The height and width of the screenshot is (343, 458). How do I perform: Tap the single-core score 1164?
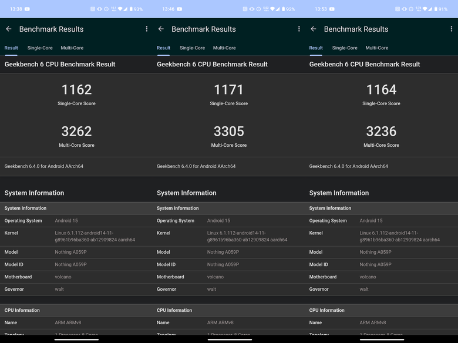(x=381, y=90)
